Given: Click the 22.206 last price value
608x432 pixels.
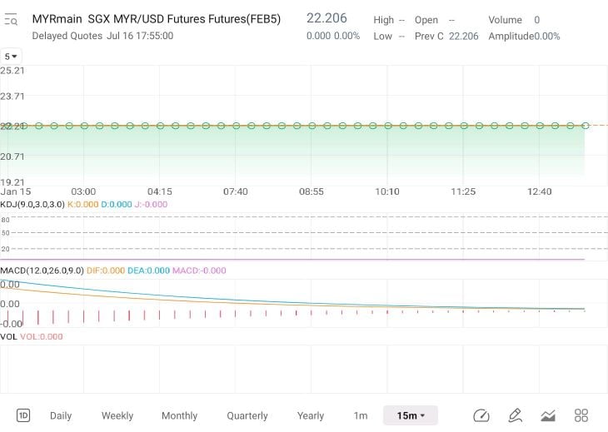Looking at the screenshot, I should 326,17.
